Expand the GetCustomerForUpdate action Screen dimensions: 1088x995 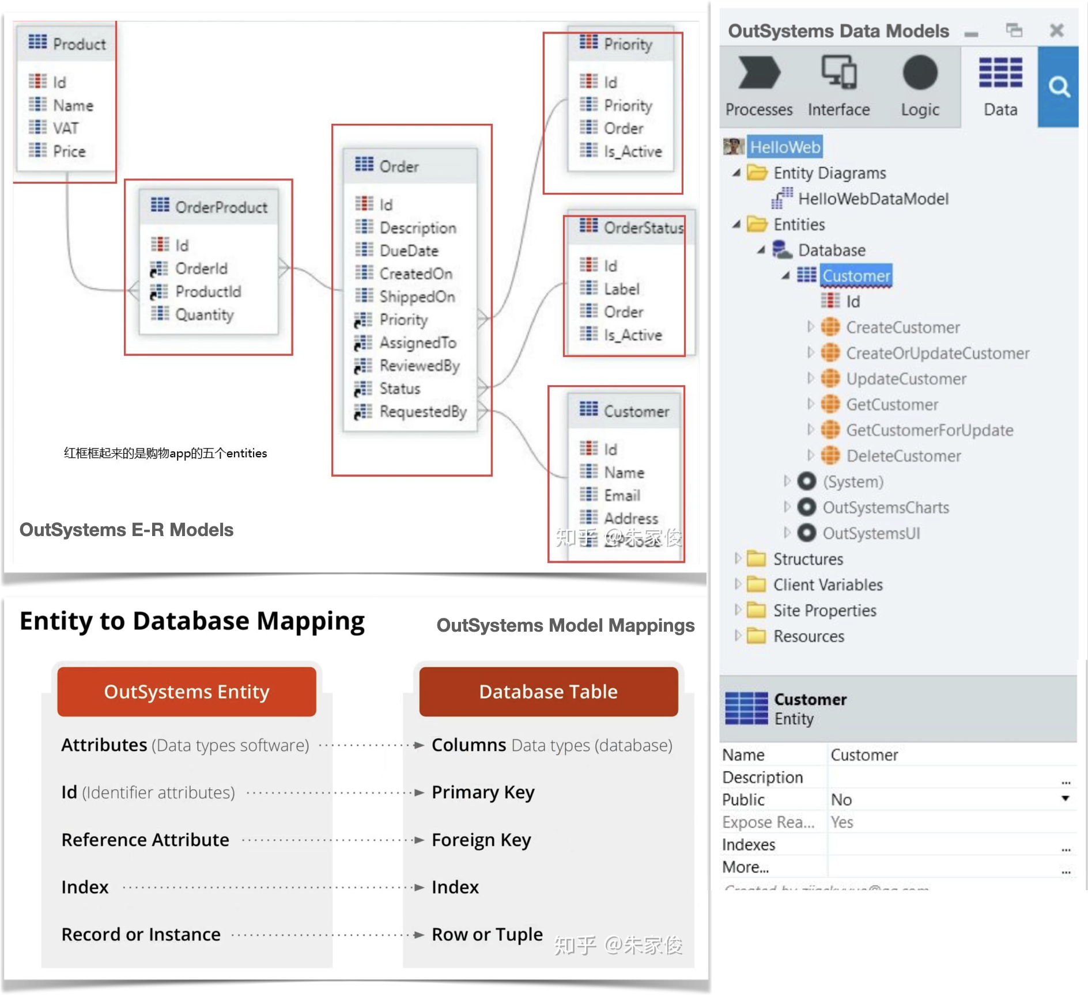click(x=810, y=430)
